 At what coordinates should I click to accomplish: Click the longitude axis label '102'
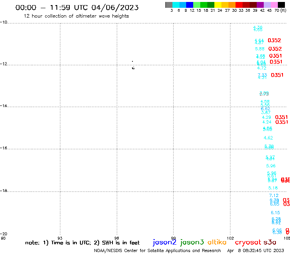(x=230, y=238)
